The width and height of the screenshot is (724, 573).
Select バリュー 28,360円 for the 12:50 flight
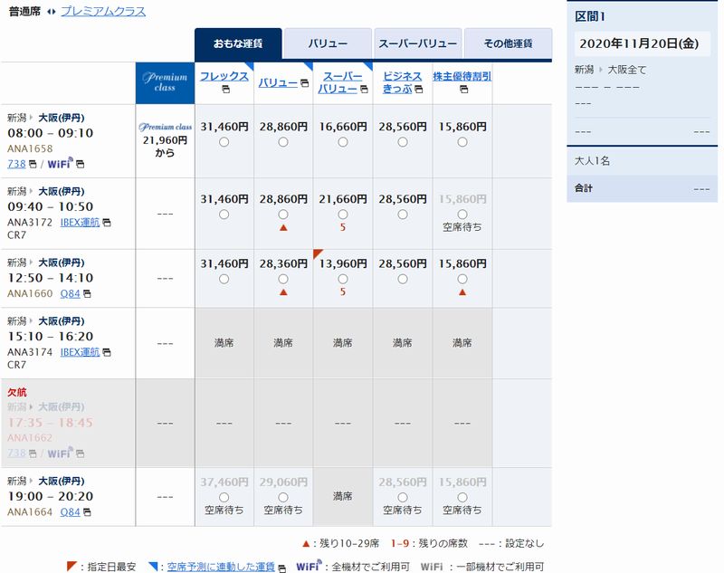pos(283,279)
